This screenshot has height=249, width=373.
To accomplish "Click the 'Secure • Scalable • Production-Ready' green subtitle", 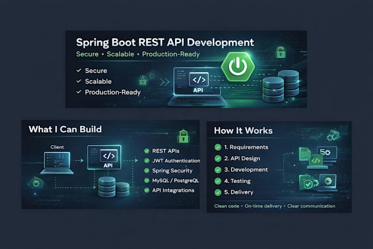I will [138, 54].
